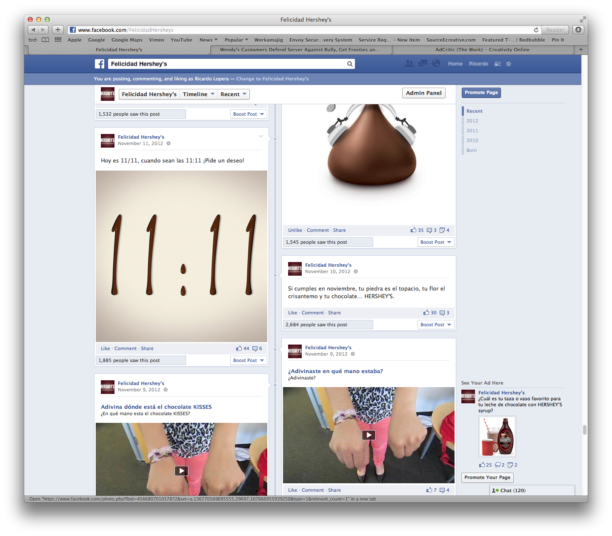The image size is (612, 536).
Task: Click comment count icon showing 6
Action: click(x=255, y=348)
